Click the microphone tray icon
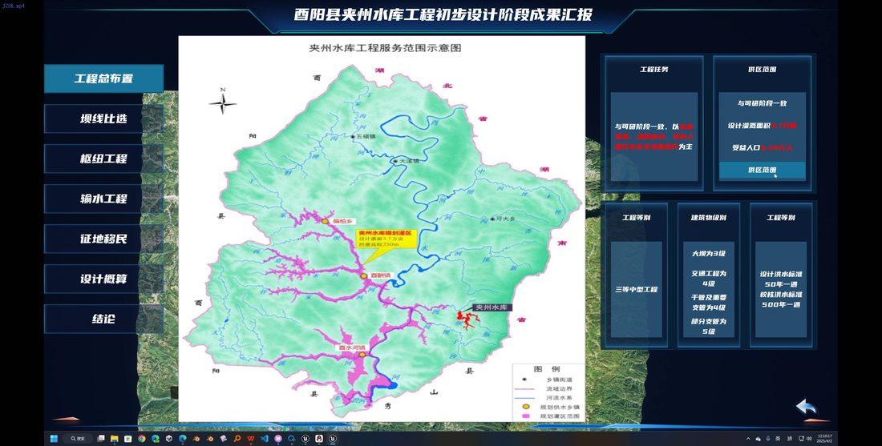882x446 pixels. 768,439
